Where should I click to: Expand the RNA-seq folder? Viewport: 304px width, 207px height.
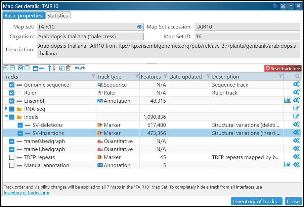point(6,109)
